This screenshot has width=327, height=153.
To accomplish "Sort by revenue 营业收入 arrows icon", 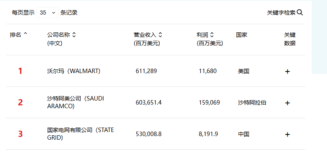I will 160,35.
